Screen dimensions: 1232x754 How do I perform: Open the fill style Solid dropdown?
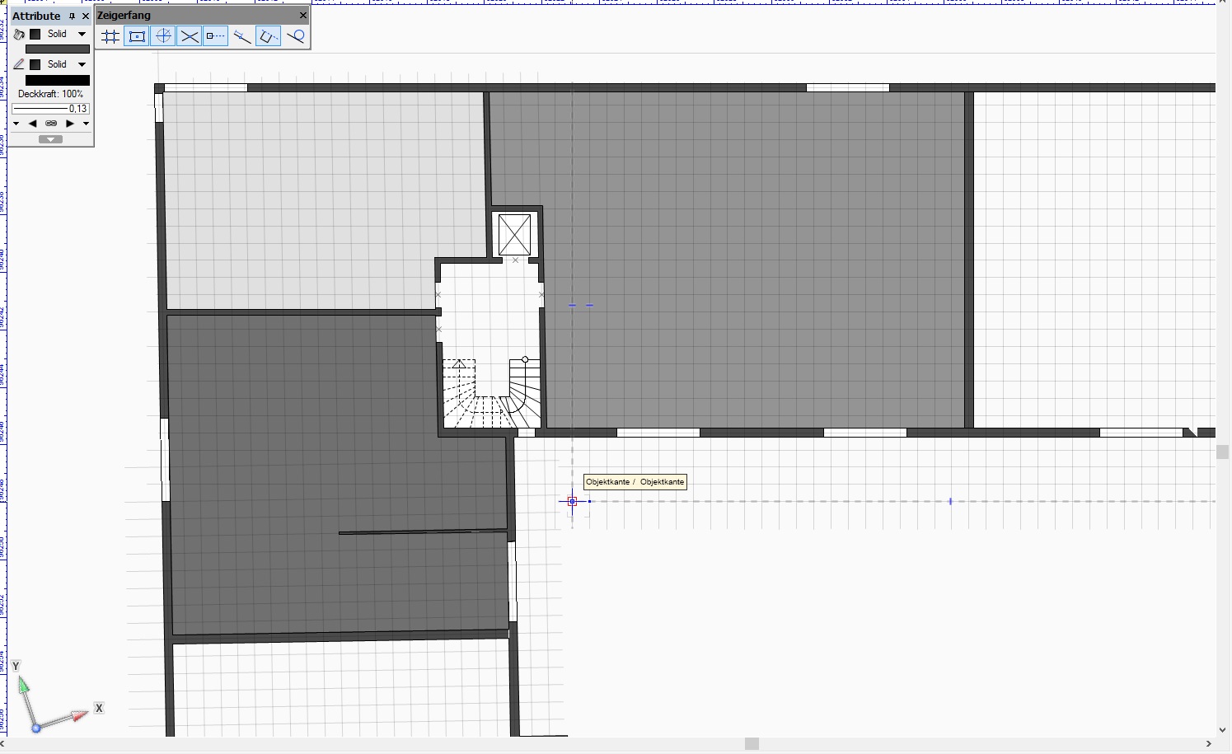pos(82,35)
